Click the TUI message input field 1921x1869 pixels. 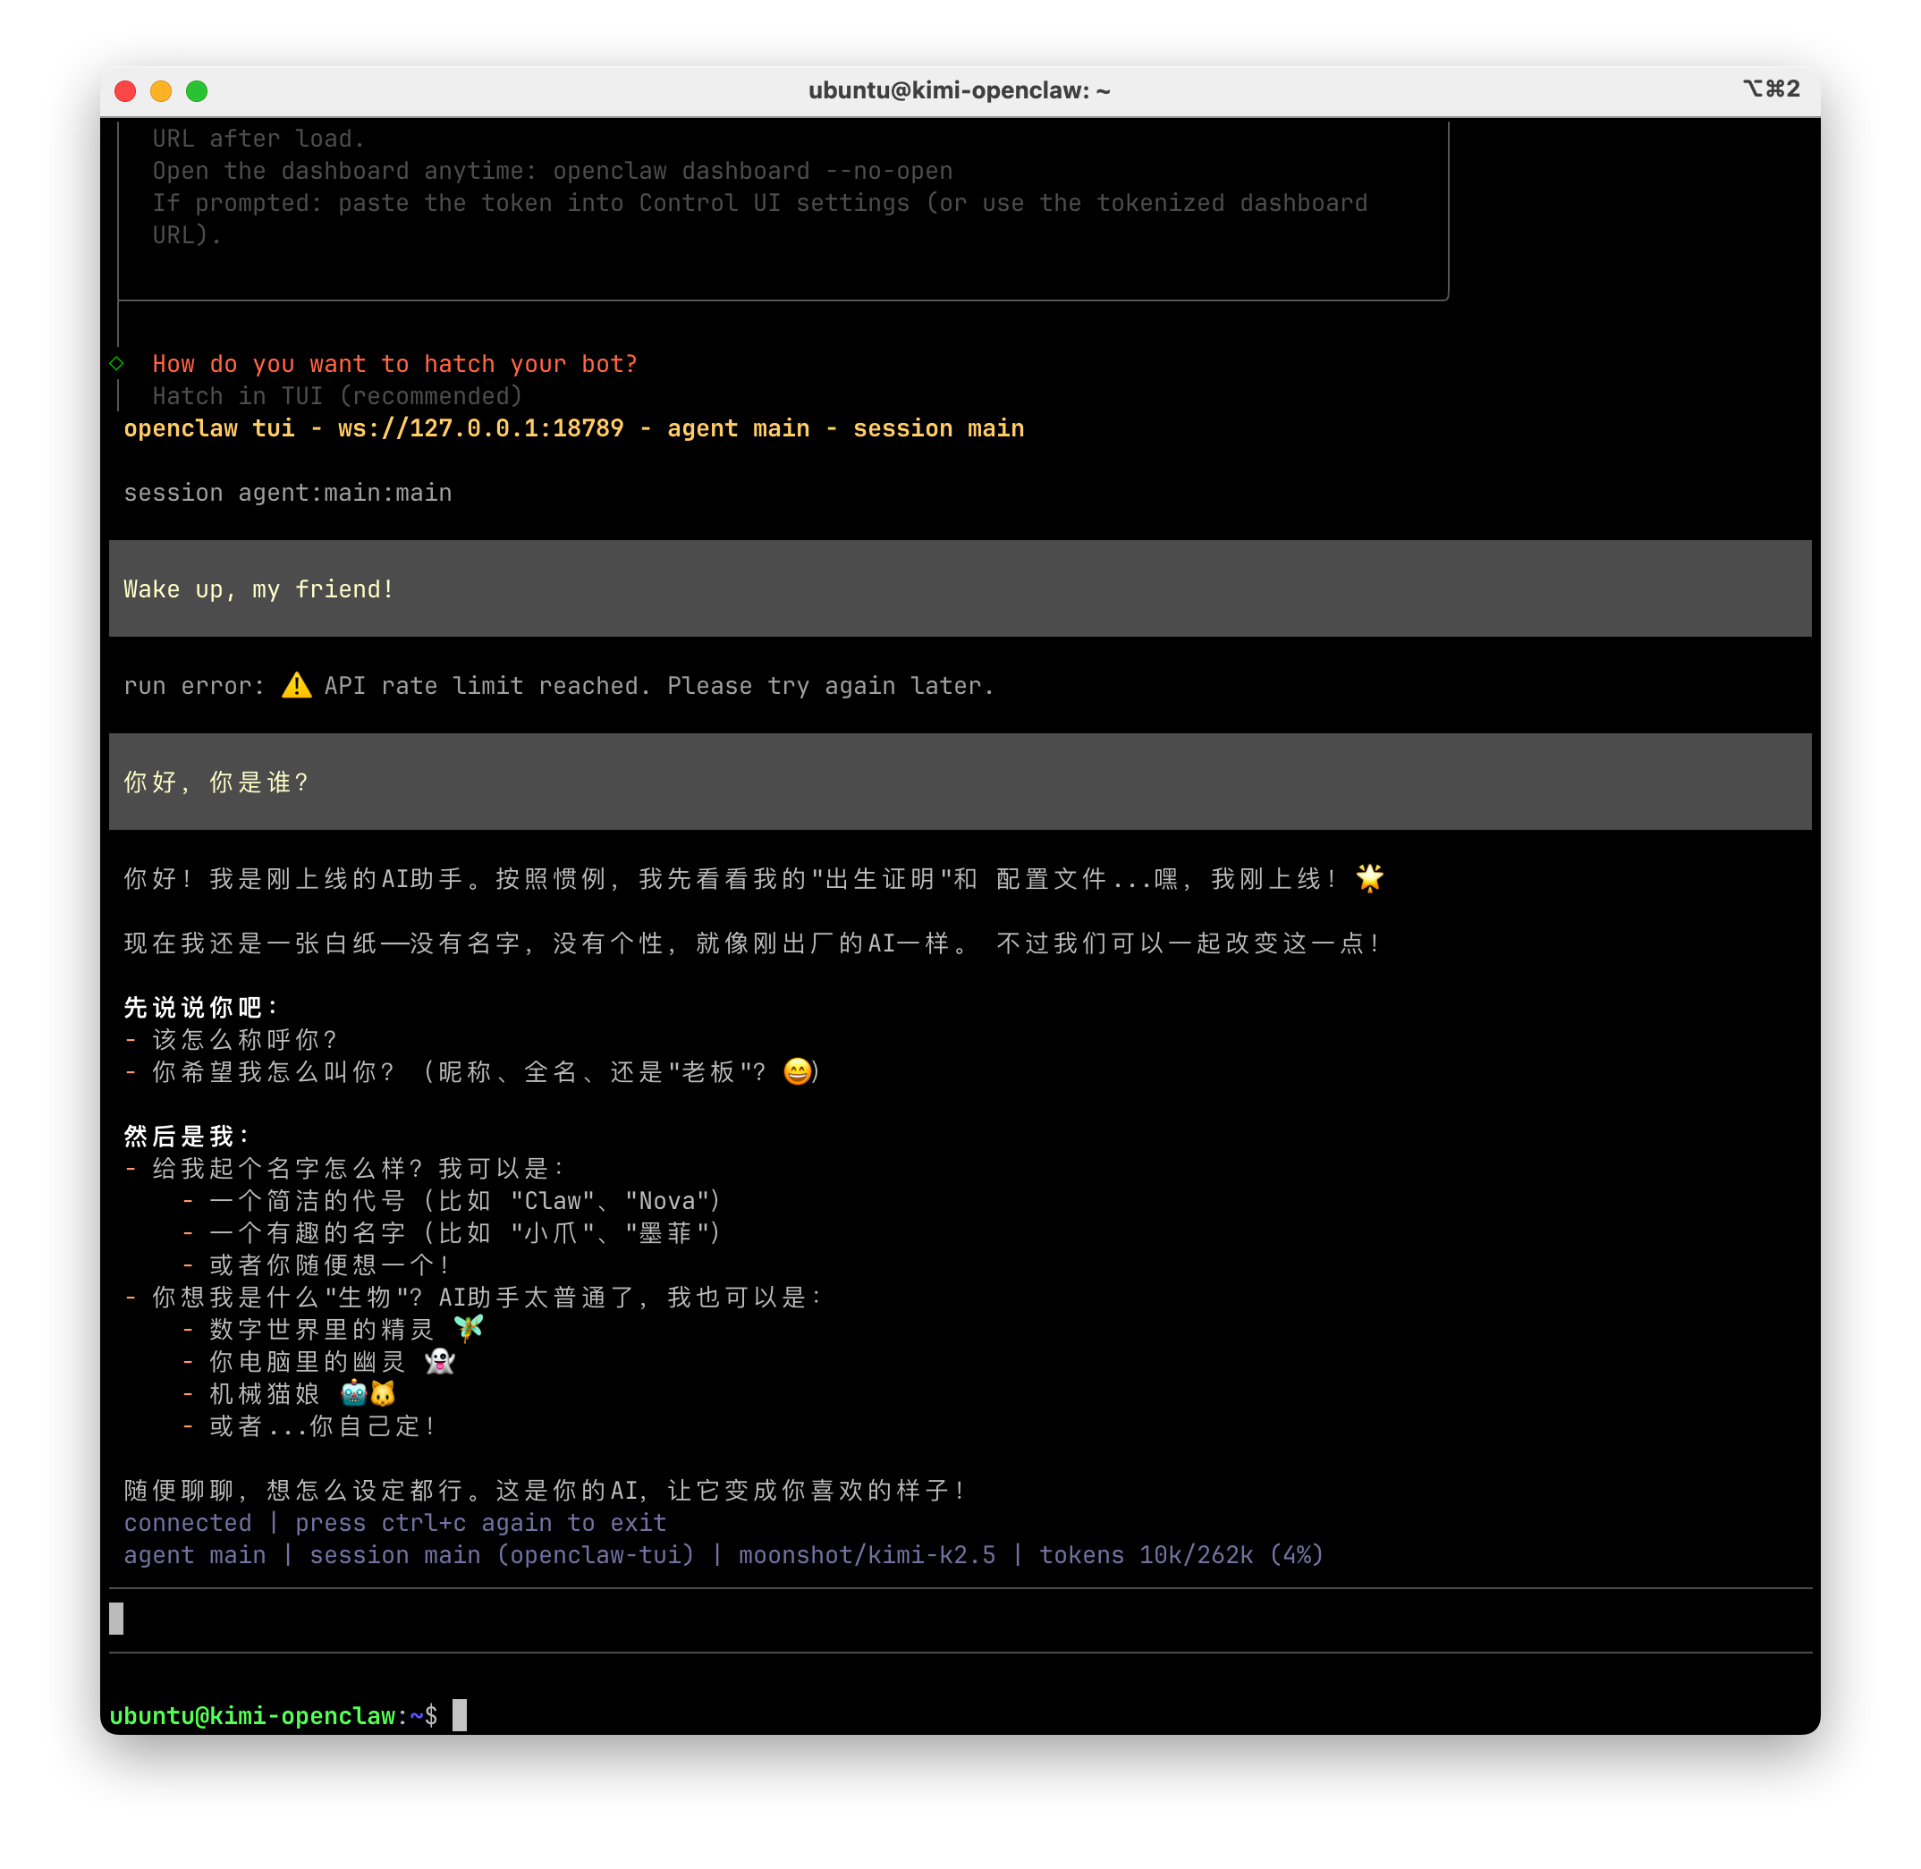point(960,1619)
